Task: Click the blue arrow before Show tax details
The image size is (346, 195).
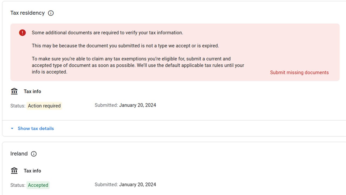Action: tap(12, 129)
